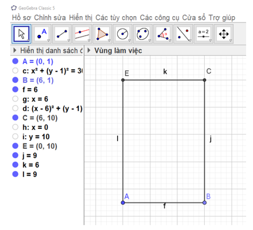Select the Perpendicular Line tool
The width and height of the screenshot is (253, 230).
pos(82,34)
